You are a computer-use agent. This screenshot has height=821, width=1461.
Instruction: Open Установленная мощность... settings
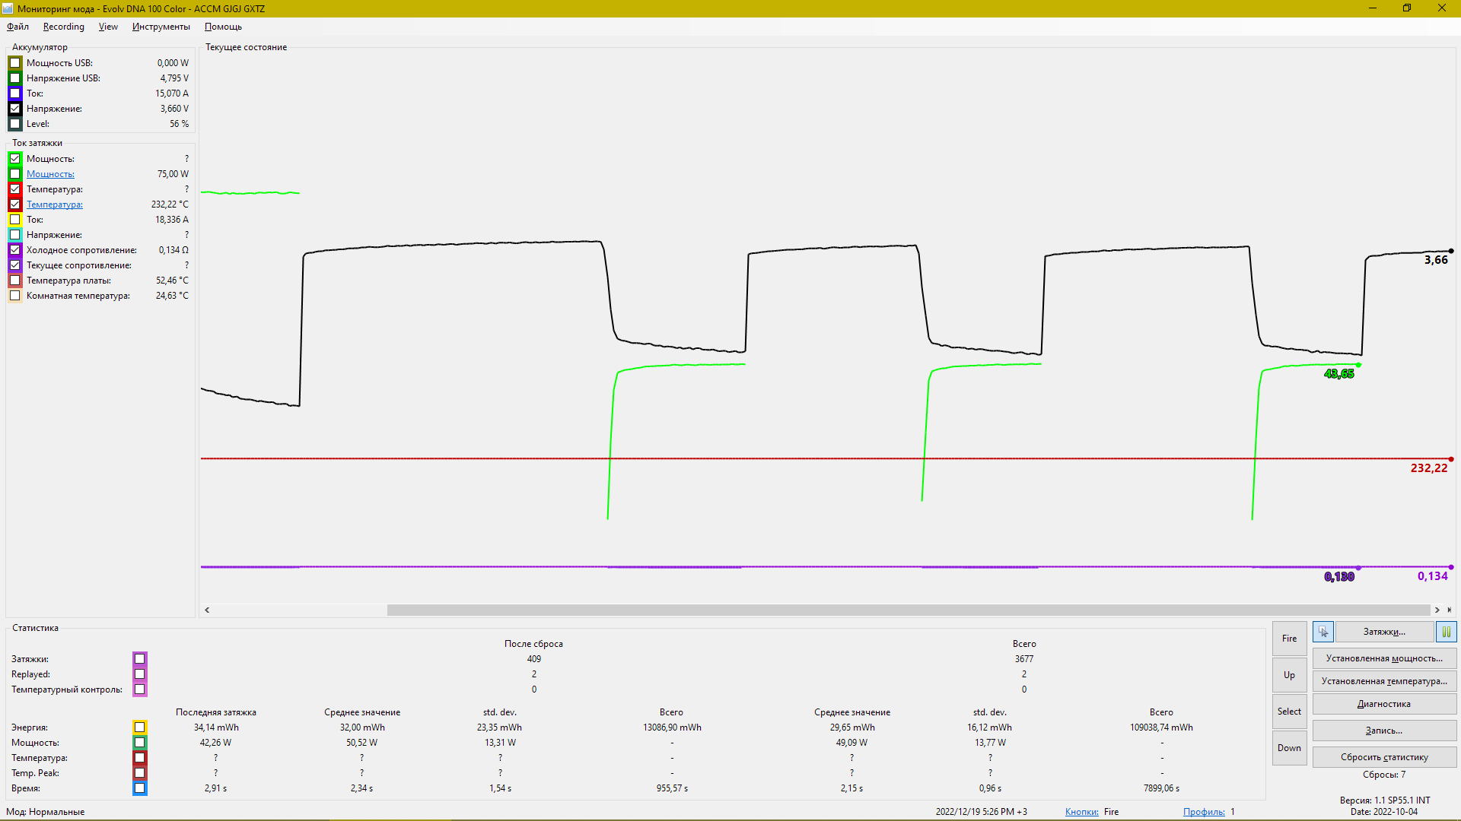[x=1383, y=658]
